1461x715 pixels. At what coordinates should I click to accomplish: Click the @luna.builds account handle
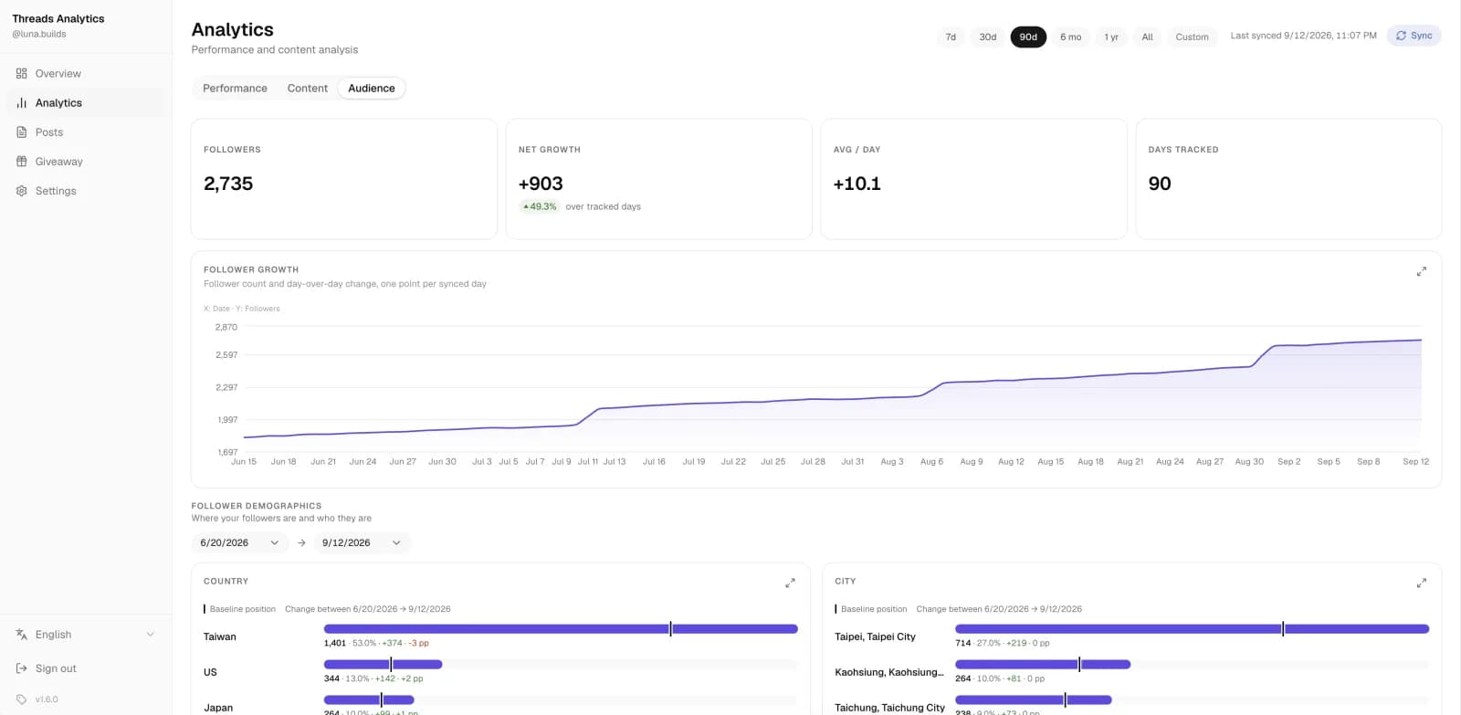point(39,34)
